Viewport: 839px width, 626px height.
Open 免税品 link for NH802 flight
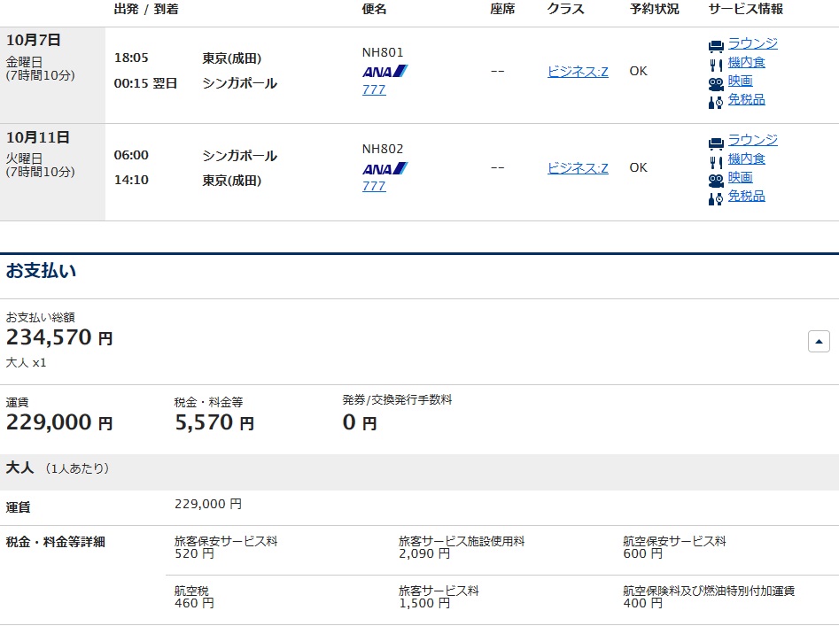(x=747, y=197)
